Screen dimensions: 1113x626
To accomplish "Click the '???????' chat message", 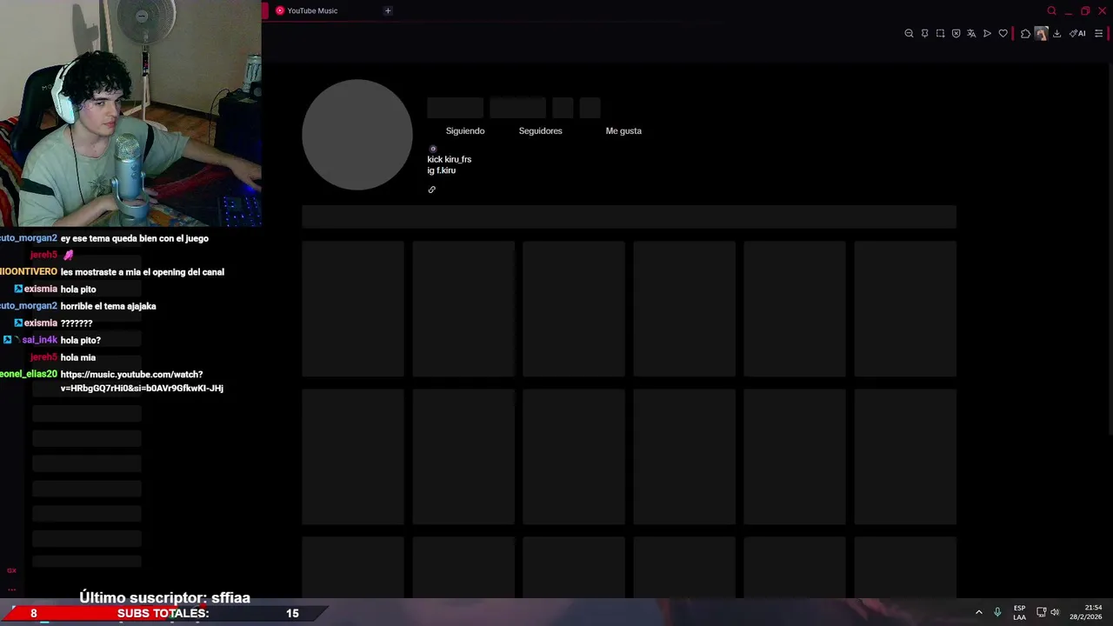I will pos(76,323).
